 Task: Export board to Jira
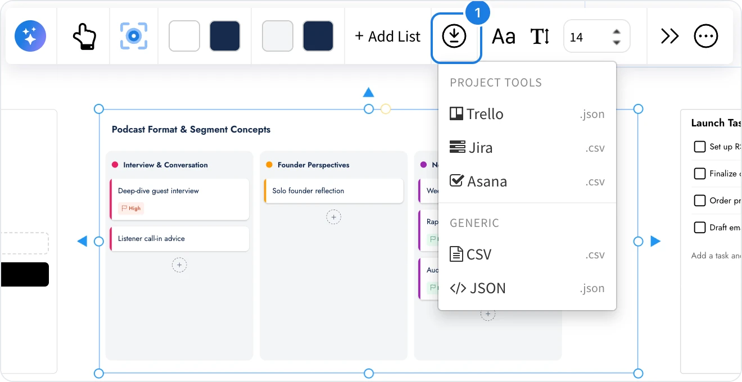[527, 148]
